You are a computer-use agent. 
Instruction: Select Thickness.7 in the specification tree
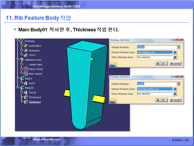pos(35,102)
